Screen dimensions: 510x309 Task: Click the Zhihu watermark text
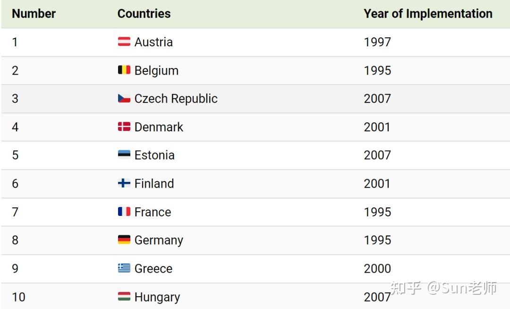[444, 288]
